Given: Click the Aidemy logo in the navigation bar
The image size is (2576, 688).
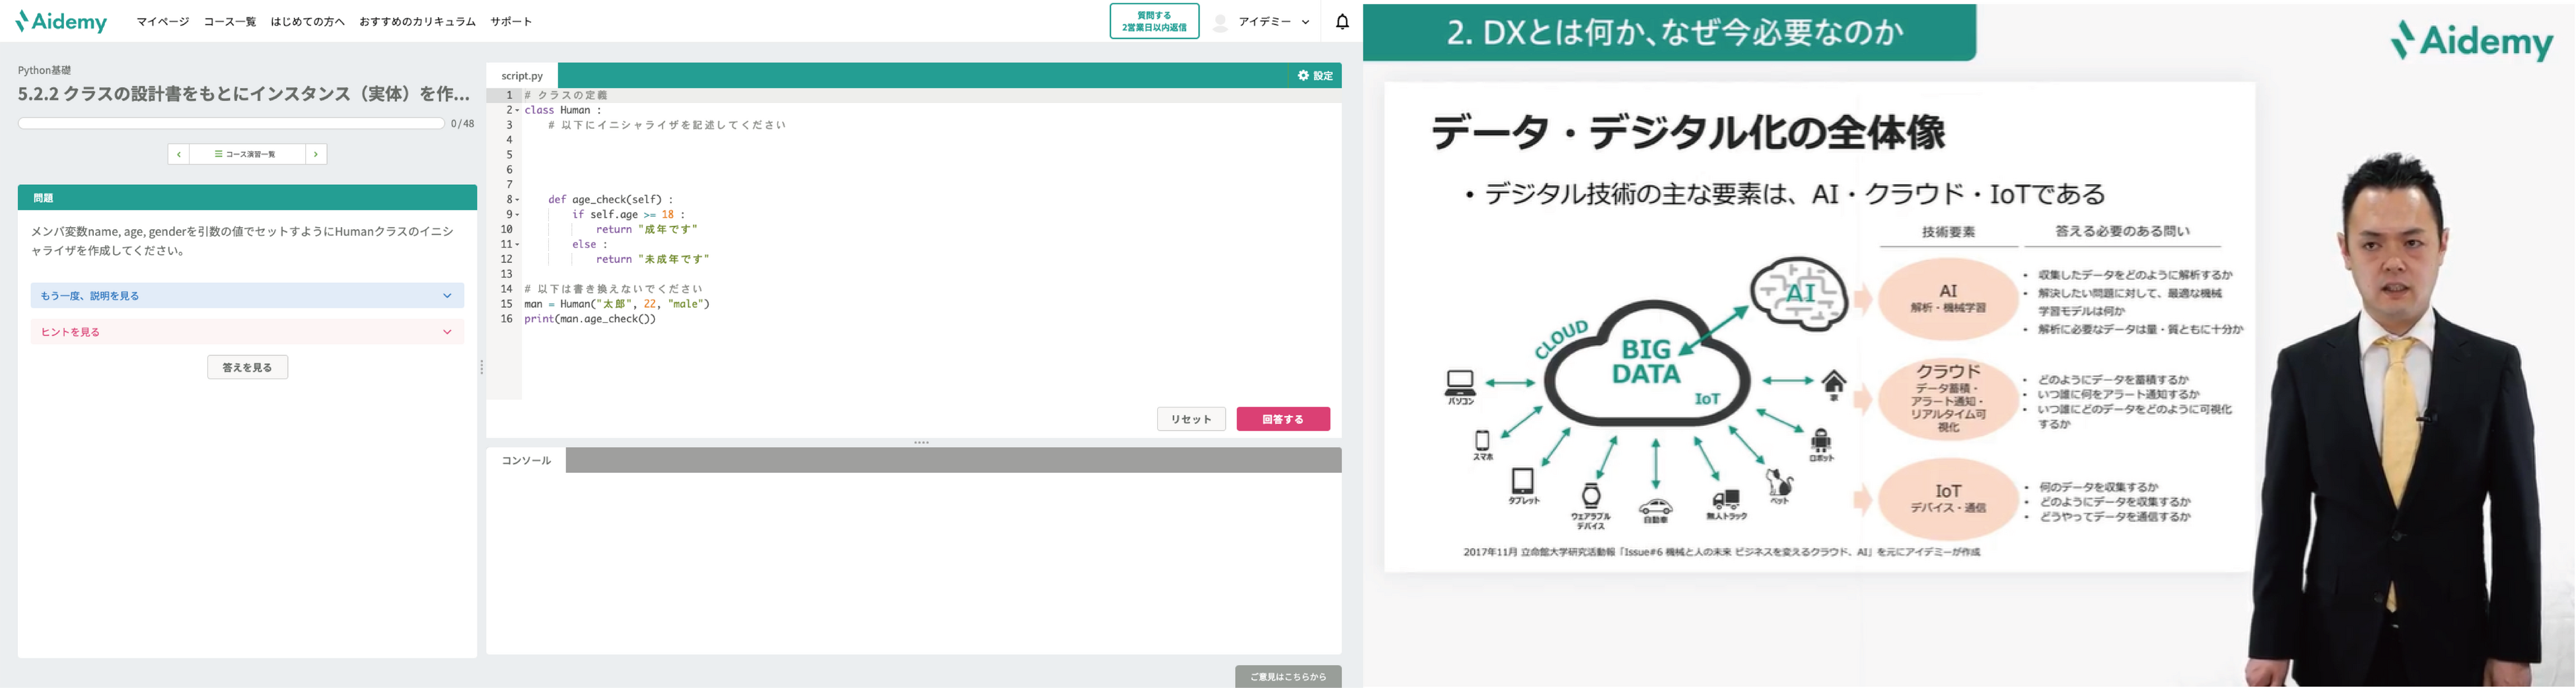Looking at the screenshot, I should tap(62, 20).
